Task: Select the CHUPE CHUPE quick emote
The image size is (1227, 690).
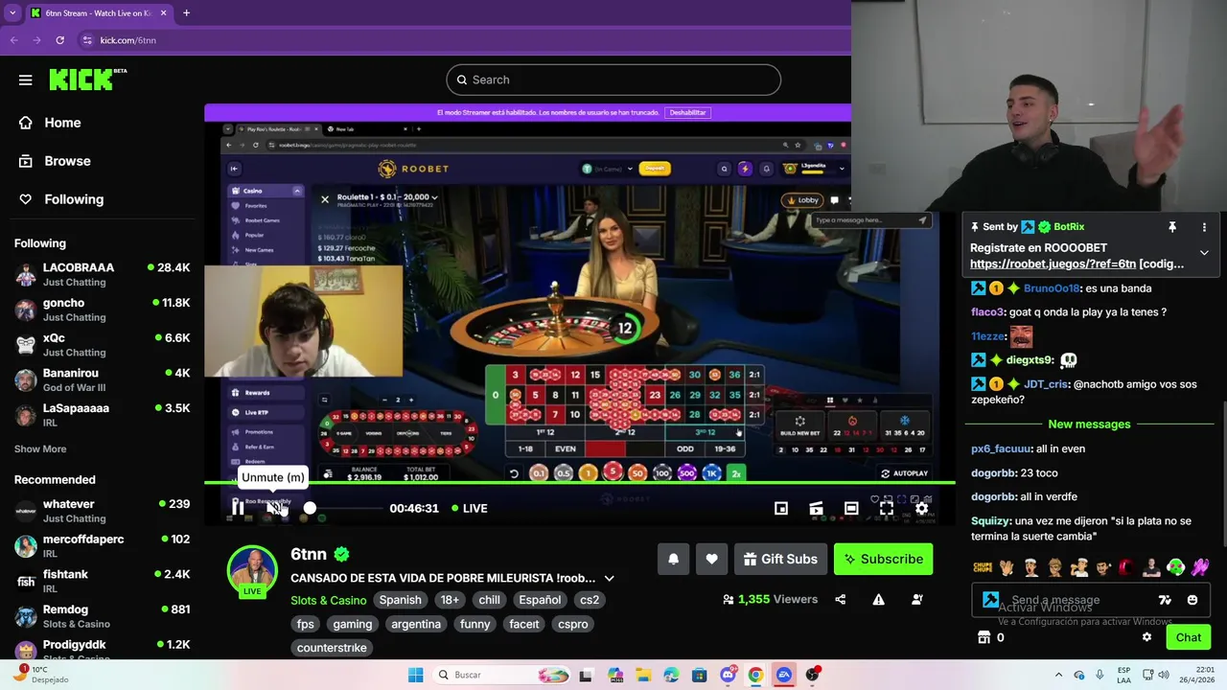Action: (983, 567)
